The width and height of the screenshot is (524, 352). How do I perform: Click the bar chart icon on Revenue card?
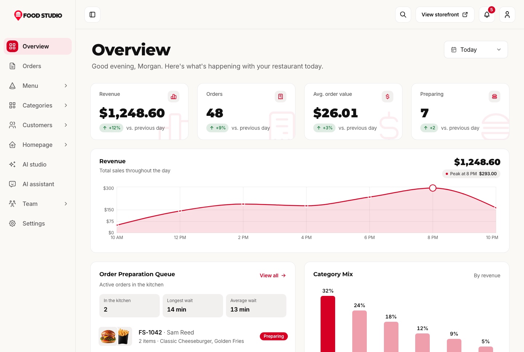point(174,97)
